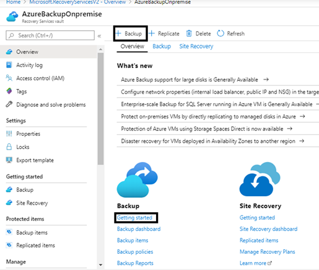Open Site Recovery under Getting started sidebar
The width and height of the screenshot is (319, 270).
click(48, 203)
